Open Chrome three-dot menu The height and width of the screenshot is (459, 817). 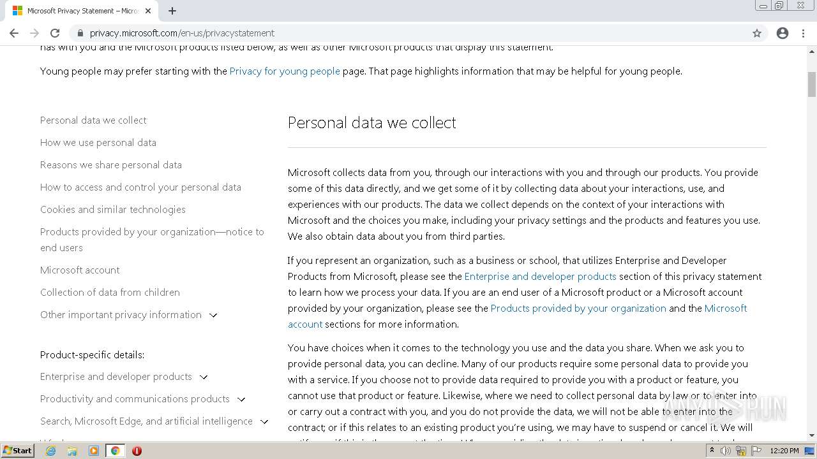click(804, 33)
